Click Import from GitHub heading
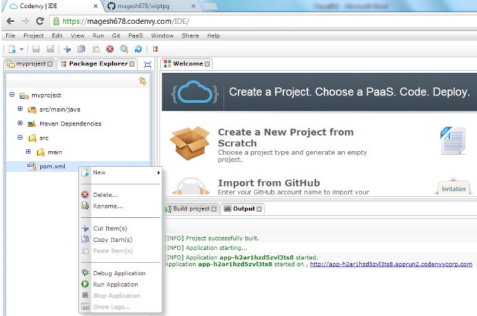477x316 pixels. [x=269, y=183]
